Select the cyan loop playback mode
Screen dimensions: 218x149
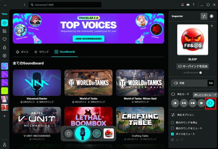click(x=210, y=103)
